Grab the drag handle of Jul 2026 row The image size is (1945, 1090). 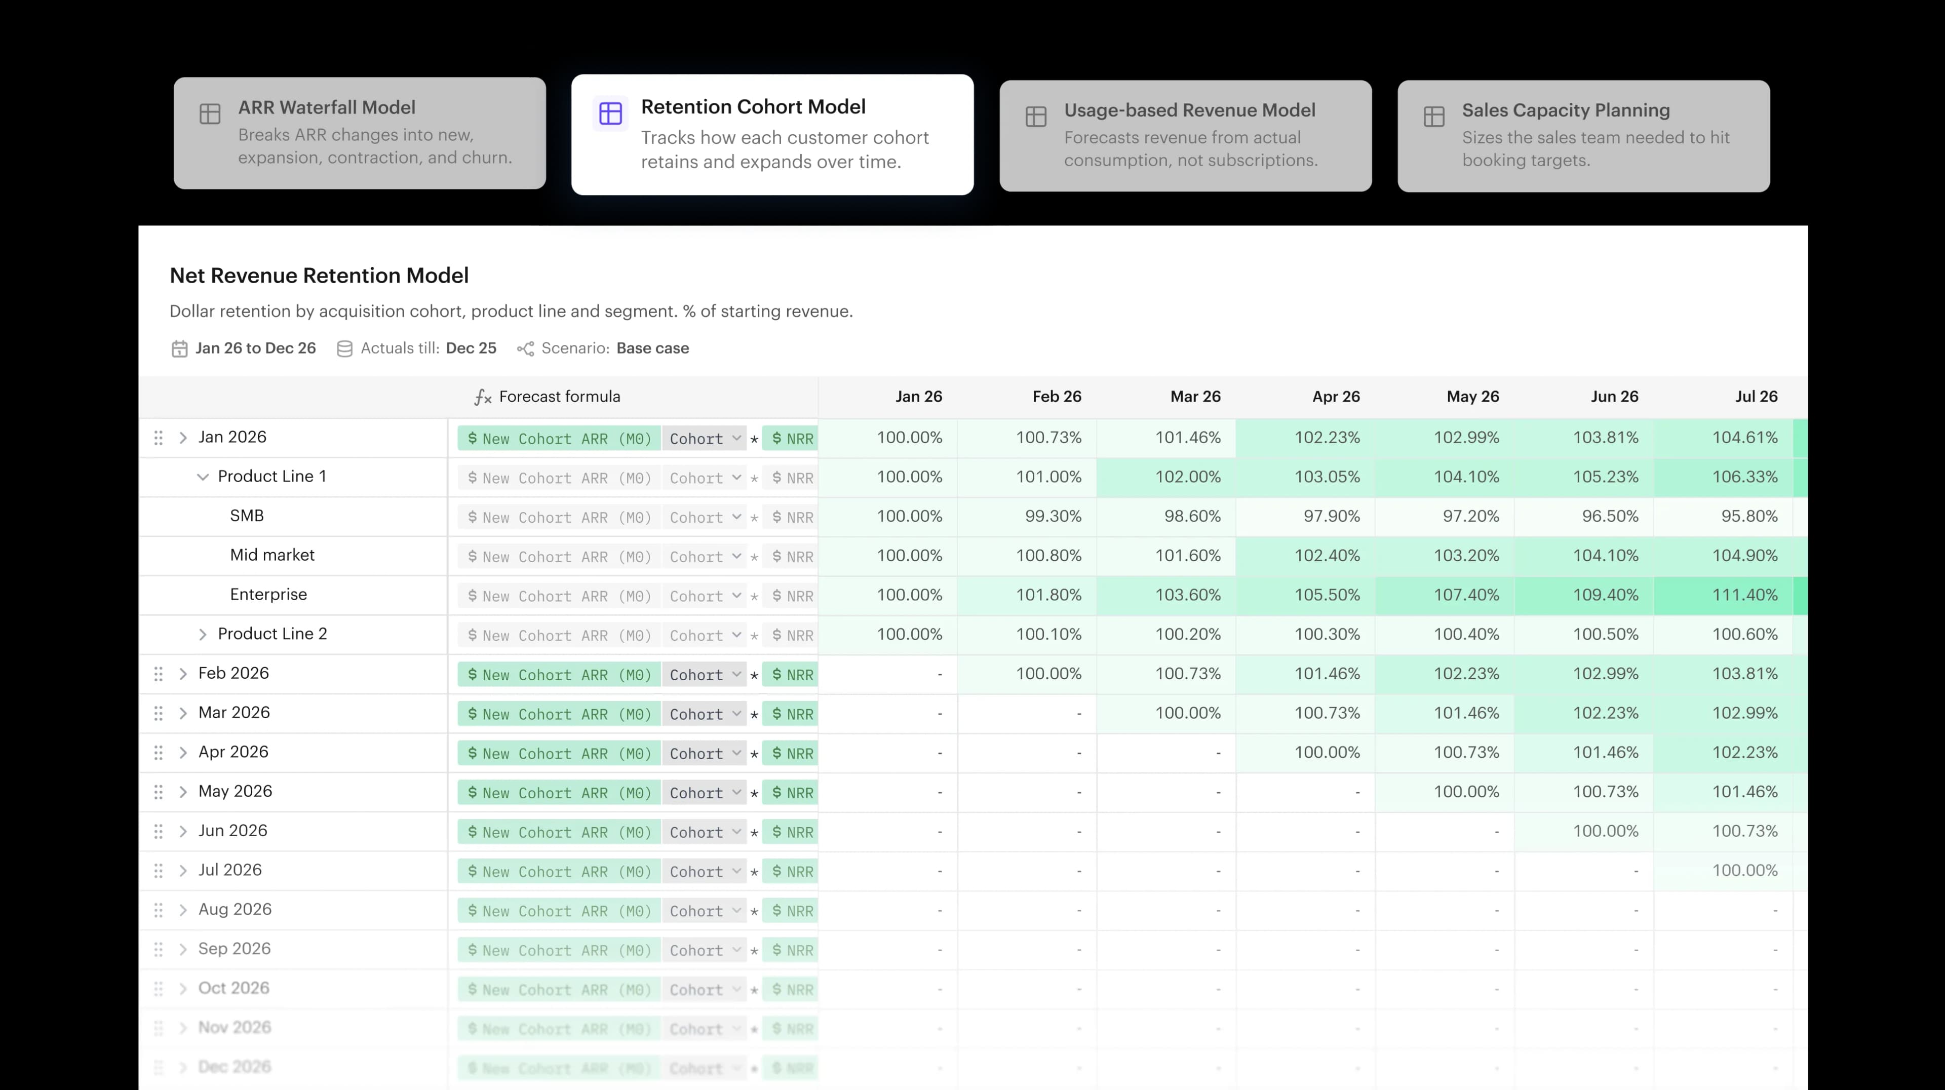159,871
